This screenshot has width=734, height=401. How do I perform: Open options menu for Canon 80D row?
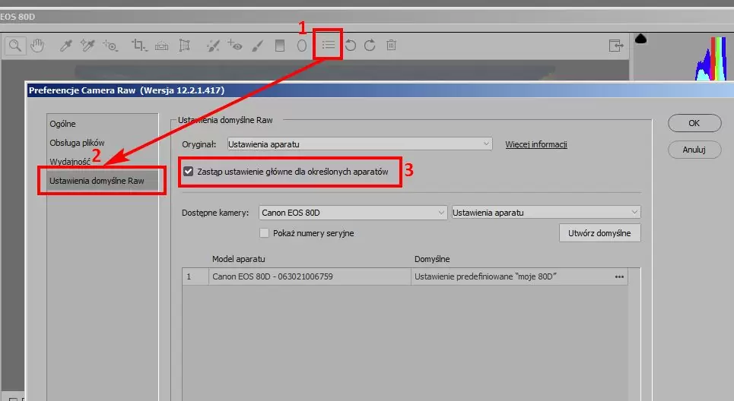[x=619, y=277]
